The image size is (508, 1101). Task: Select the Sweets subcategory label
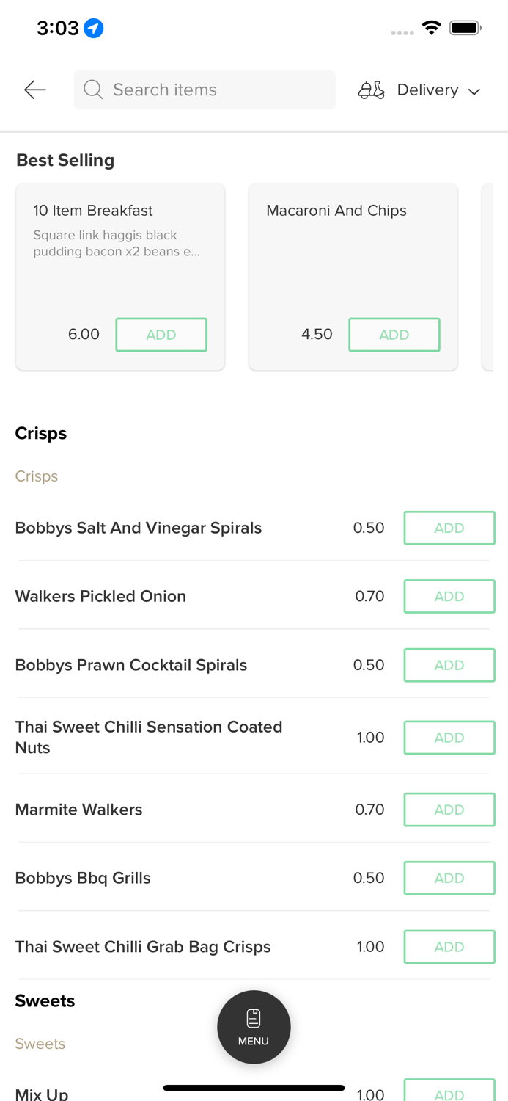point(40,1044)
